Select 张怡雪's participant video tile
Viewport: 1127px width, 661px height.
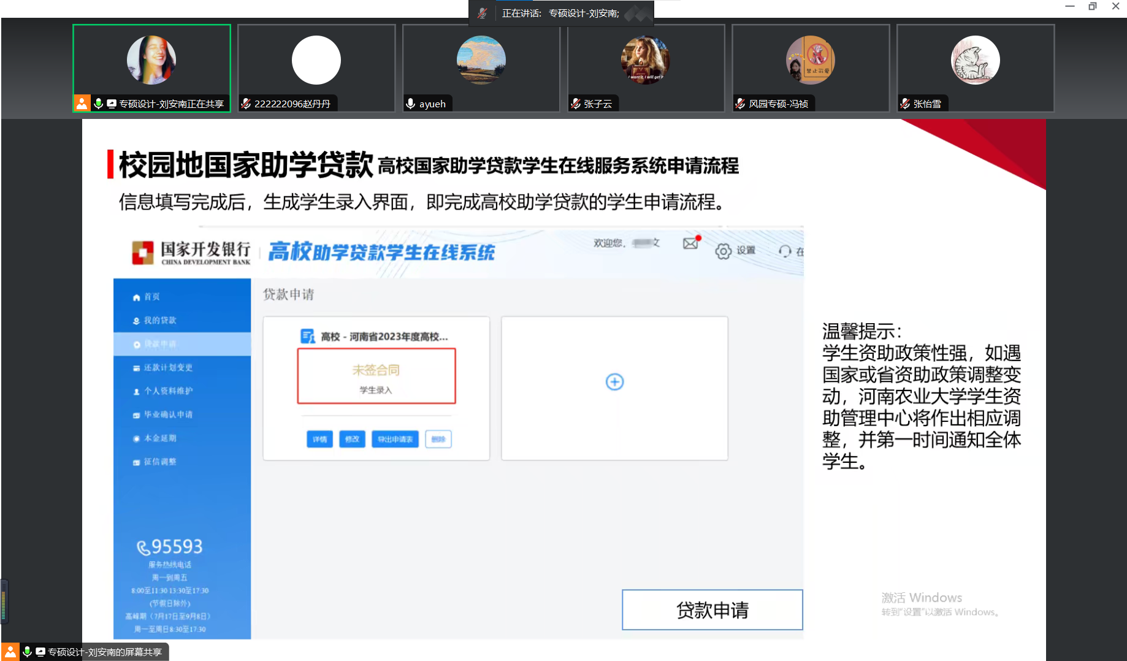coord(975,67)
